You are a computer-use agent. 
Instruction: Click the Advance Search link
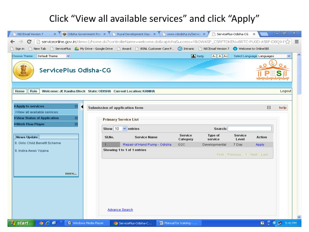point(120,210)
